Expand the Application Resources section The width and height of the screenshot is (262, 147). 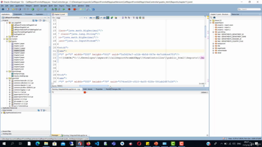click(2, 108)
